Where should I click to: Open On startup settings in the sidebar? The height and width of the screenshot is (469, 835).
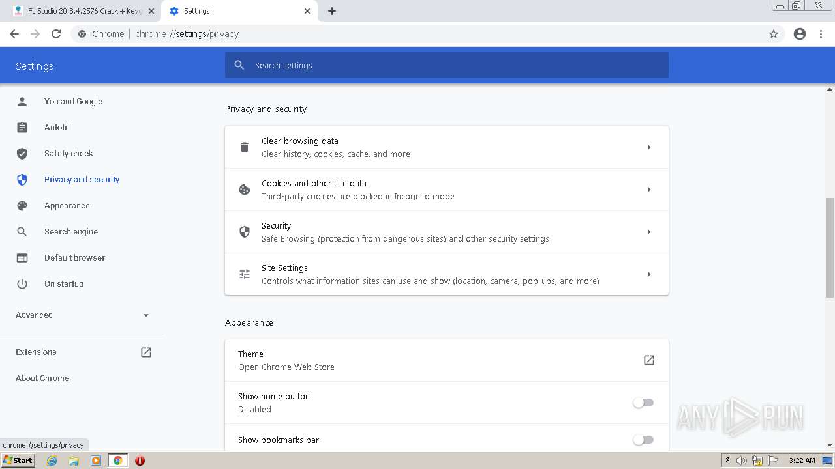(64, 283)
